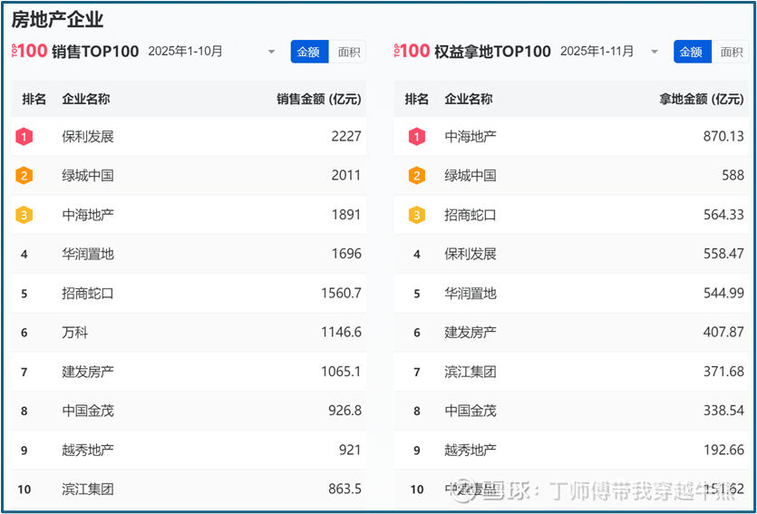The width and height of the screenshot is (757, 514).
Task: Select 建发房产 in land ranking row 6
Action: click(471, 333)
